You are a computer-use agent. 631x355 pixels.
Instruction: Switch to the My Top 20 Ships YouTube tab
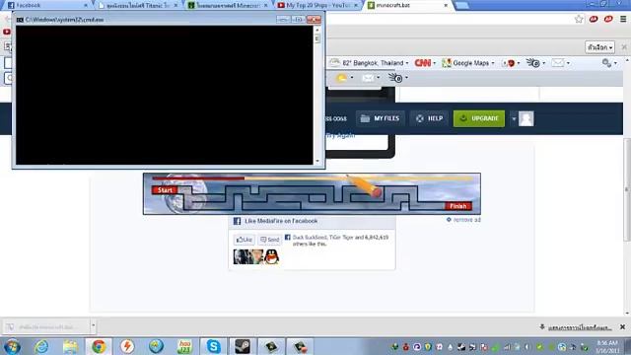tap(317, 5)
